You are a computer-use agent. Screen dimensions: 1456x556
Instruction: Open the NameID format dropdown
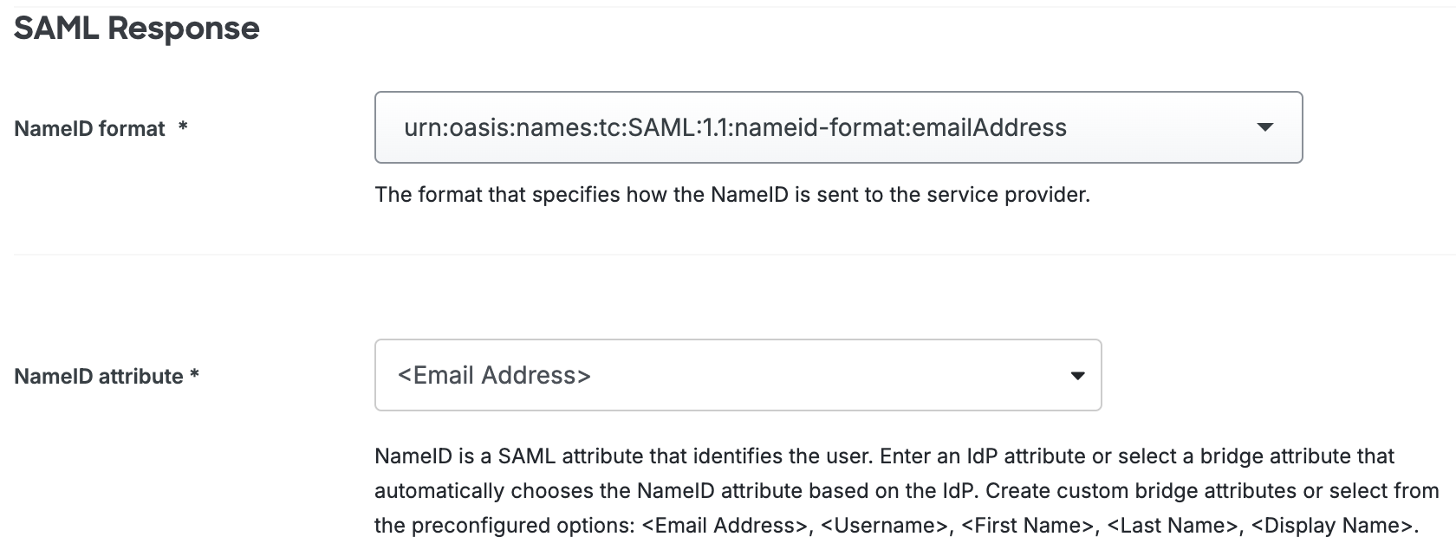pyautogui.click(x=837, y=127)
